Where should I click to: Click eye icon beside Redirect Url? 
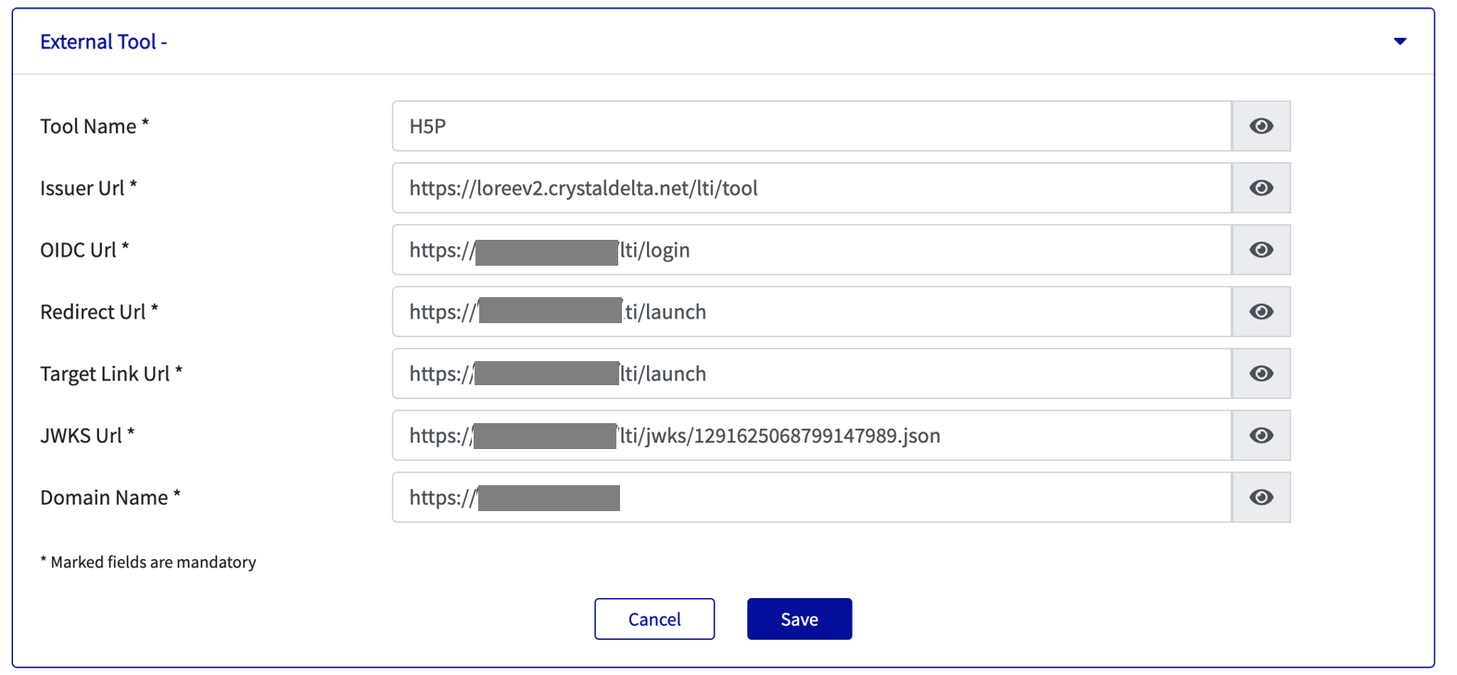(x=1261, y=312)
